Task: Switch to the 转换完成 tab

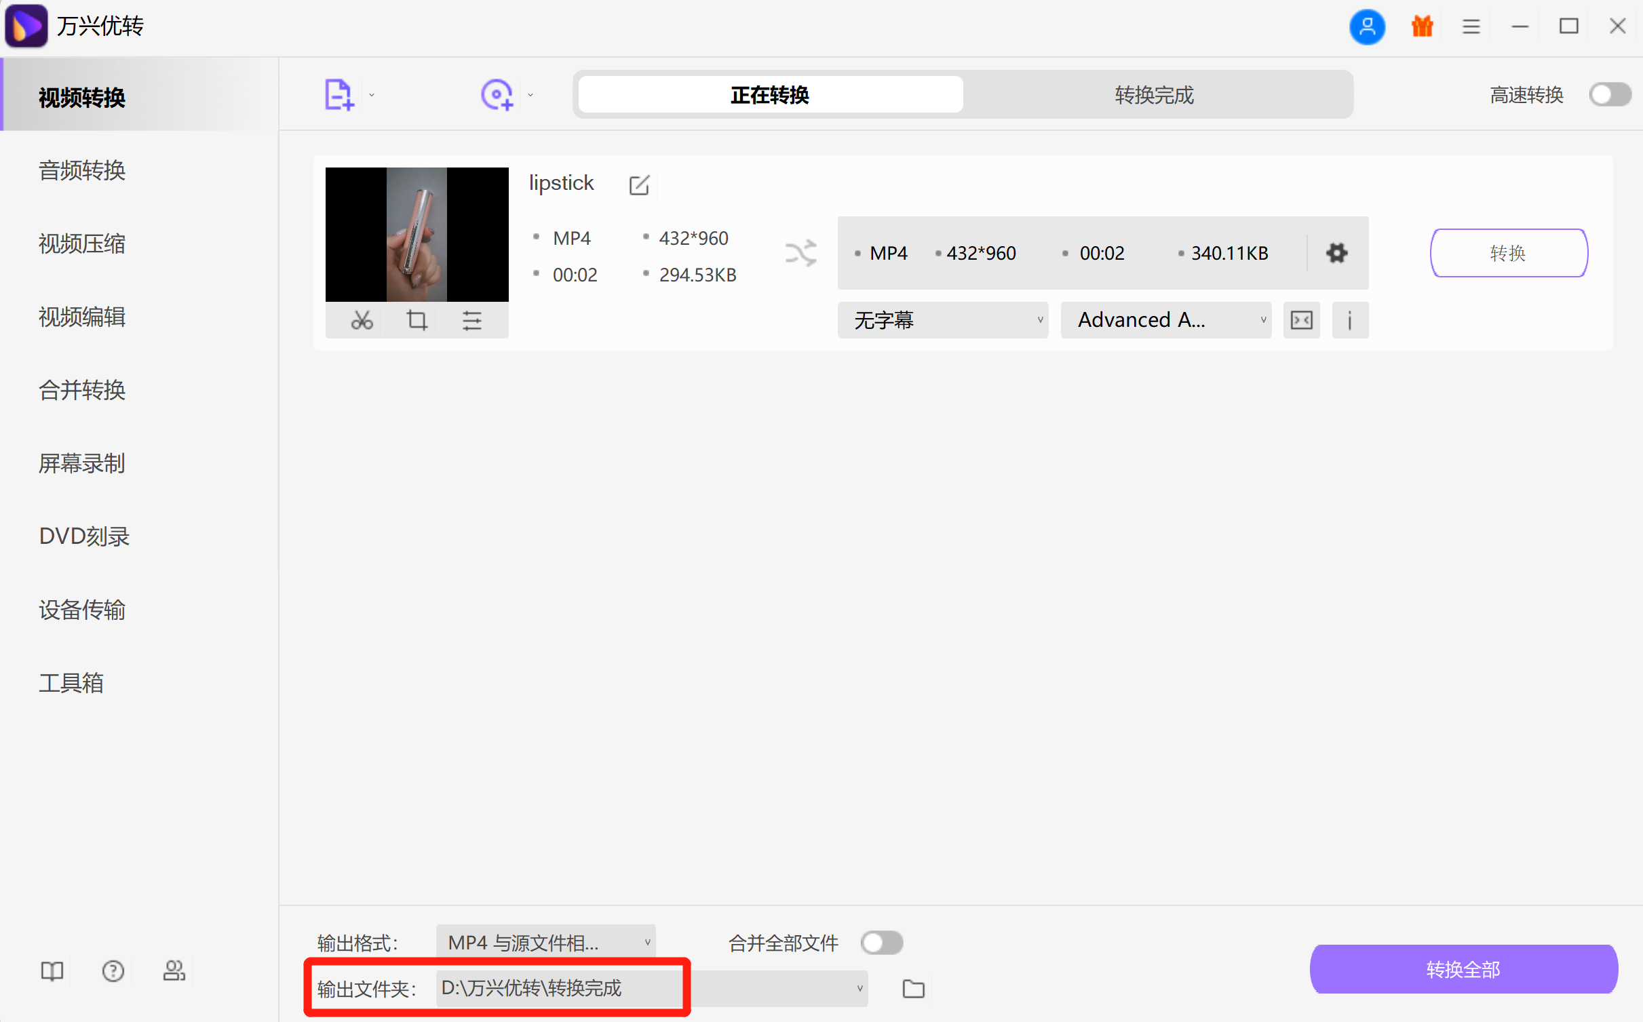Action: [x=1154, y=95]
